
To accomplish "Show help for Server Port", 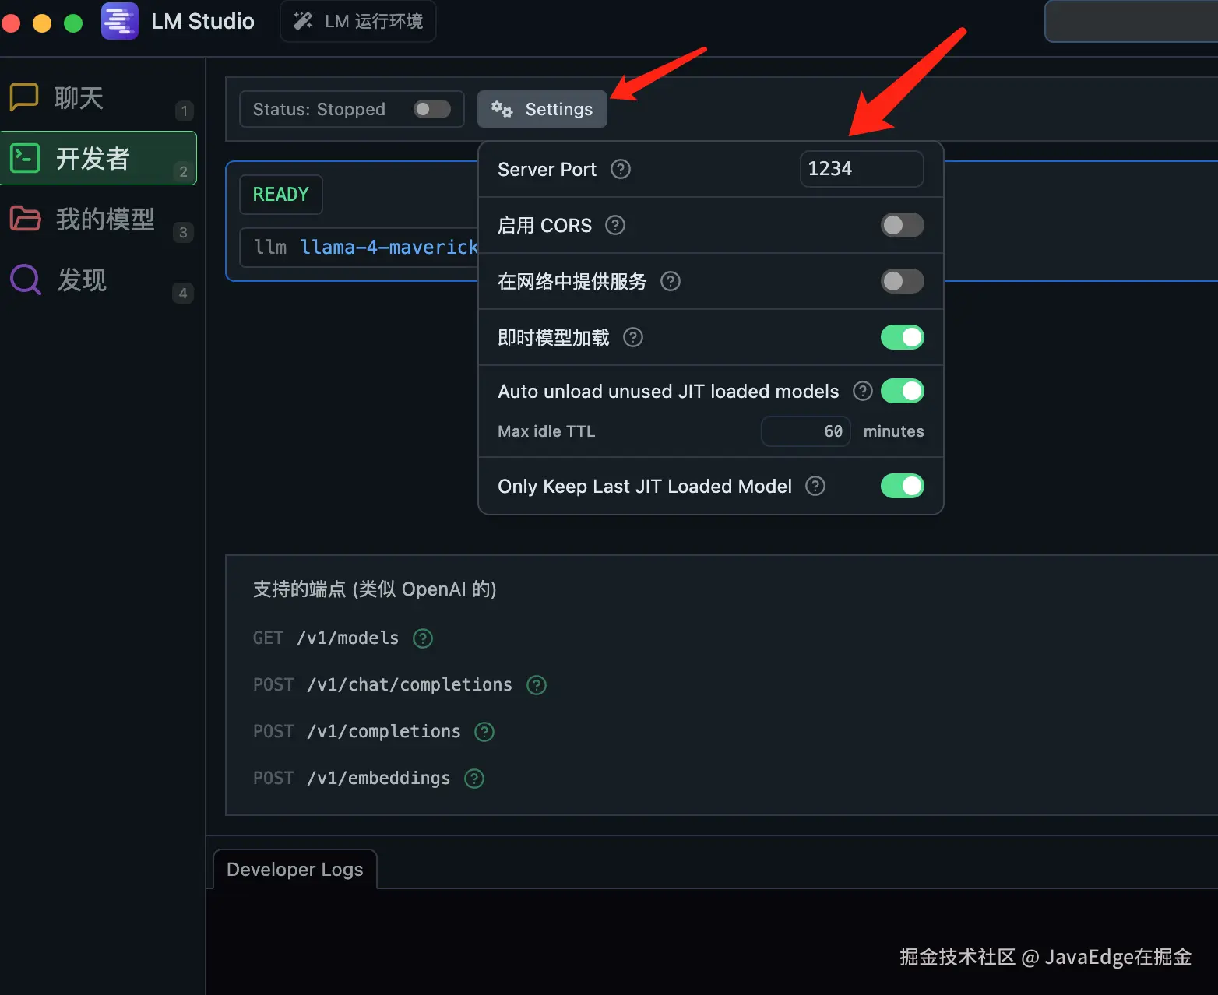I will 621,169.
